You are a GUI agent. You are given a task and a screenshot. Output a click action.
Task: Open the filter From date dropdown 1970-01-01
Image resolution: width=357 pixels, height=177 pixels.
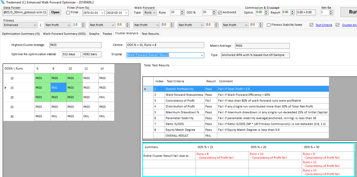pyautogui.click(x=102, y=12)
